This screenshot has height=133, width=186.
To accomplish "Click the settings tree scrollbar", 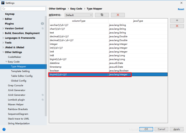I will [46, 66].
